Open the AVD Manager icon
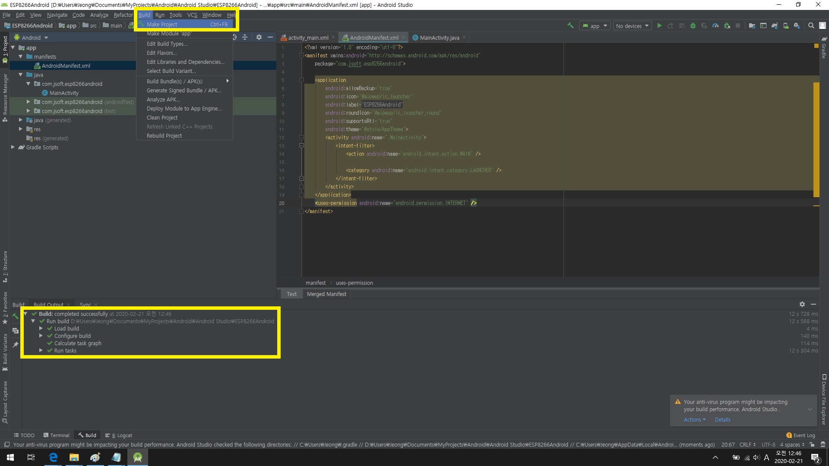The width and height of the screenshot is (829, 466). 786,26
